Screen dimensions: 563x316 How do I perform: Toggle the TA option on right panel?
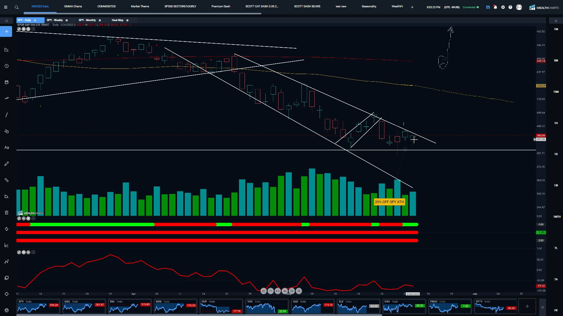[556, 279]
